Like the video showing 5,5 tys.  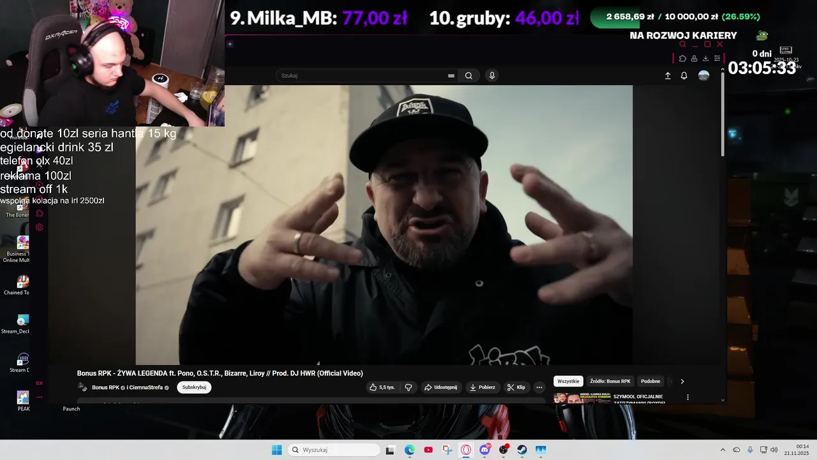coord(382,387)
